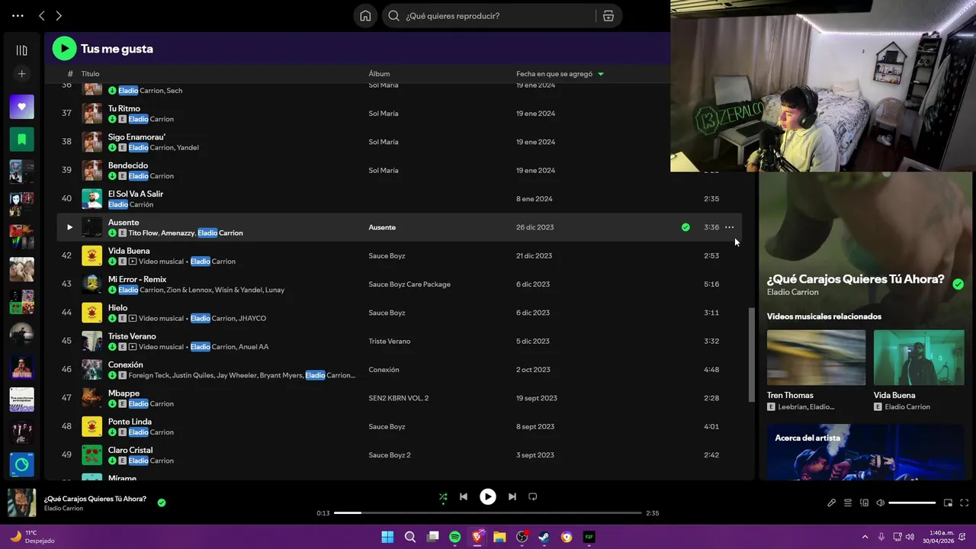Click the plus create playlist icon
The width and height of the screenshot is (976, 549).
(21, 74)
